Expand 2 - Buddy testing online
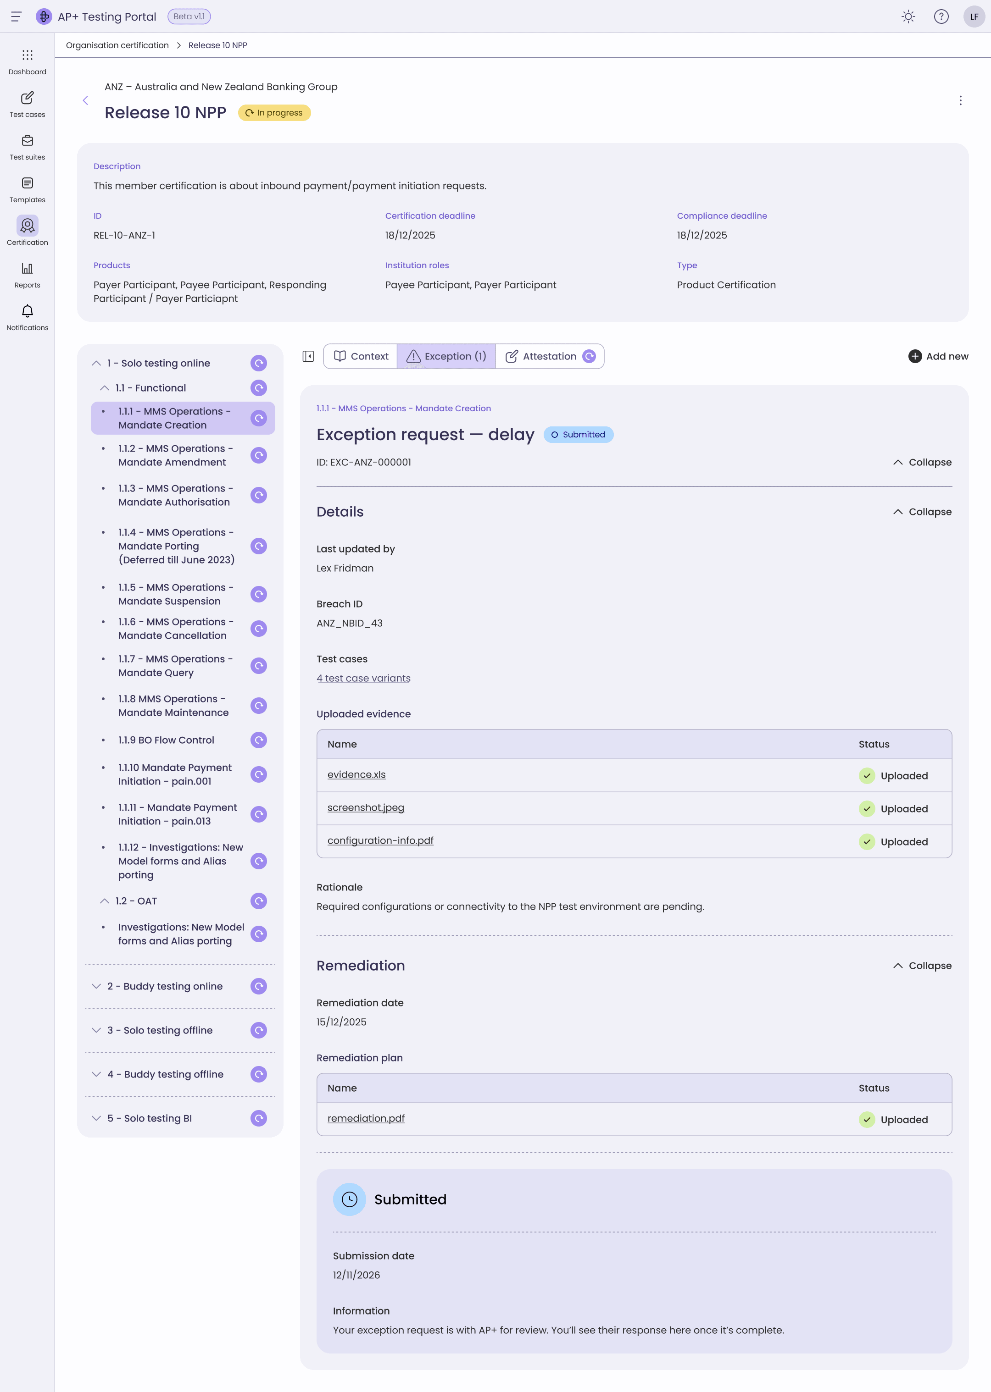The image size is (991, 1392). tap(96, 987)
